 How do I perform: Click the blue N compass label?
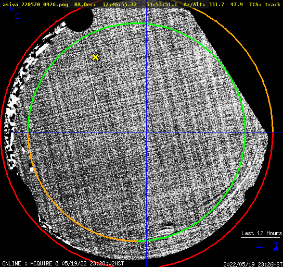pos(12,8)
